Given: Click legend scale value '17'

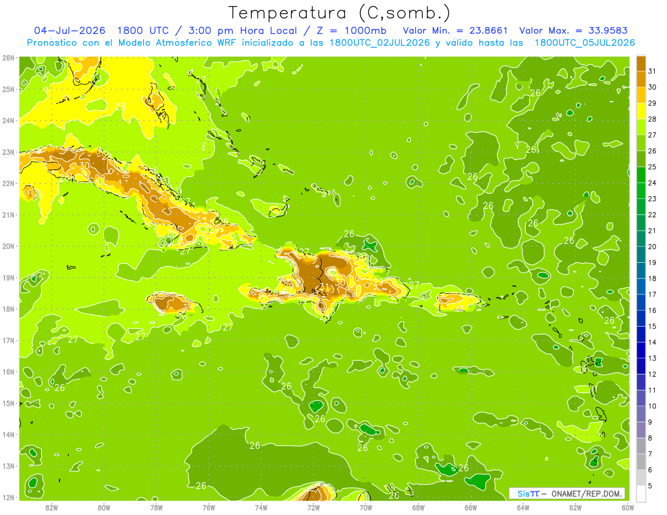Looking at the screenshot, I should [652, 294].
